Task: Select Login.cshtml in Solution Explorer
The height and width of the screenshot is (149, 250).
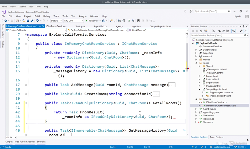Action: pos(212,83)
